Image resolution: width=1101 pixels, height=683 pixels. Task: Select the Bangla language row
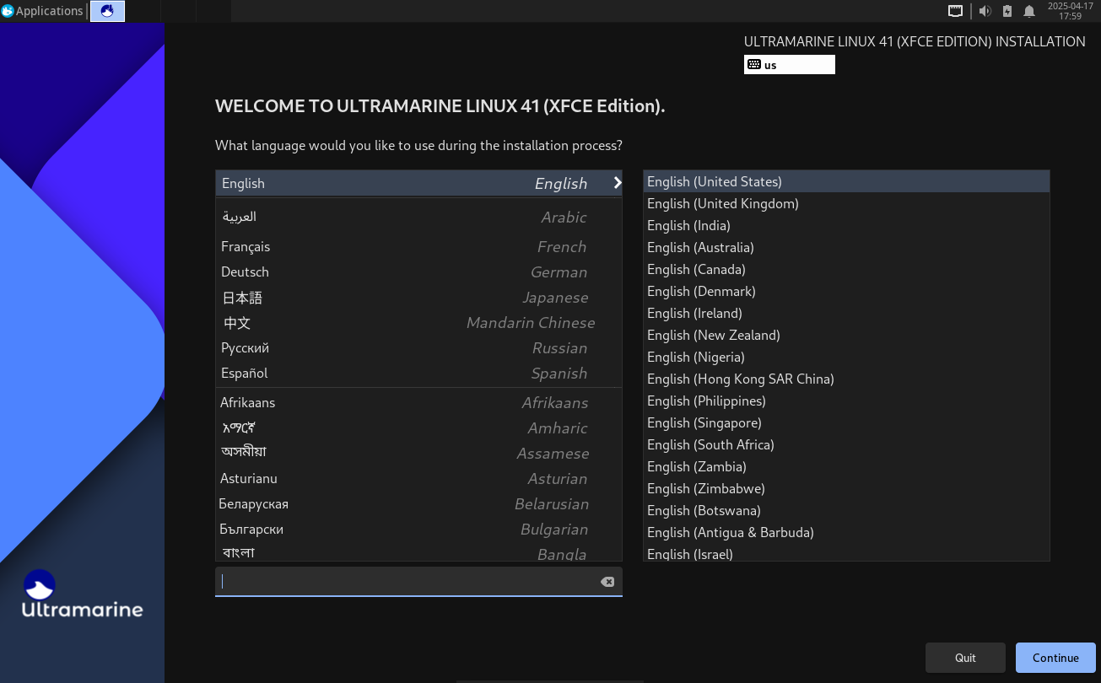pos(418,552)
